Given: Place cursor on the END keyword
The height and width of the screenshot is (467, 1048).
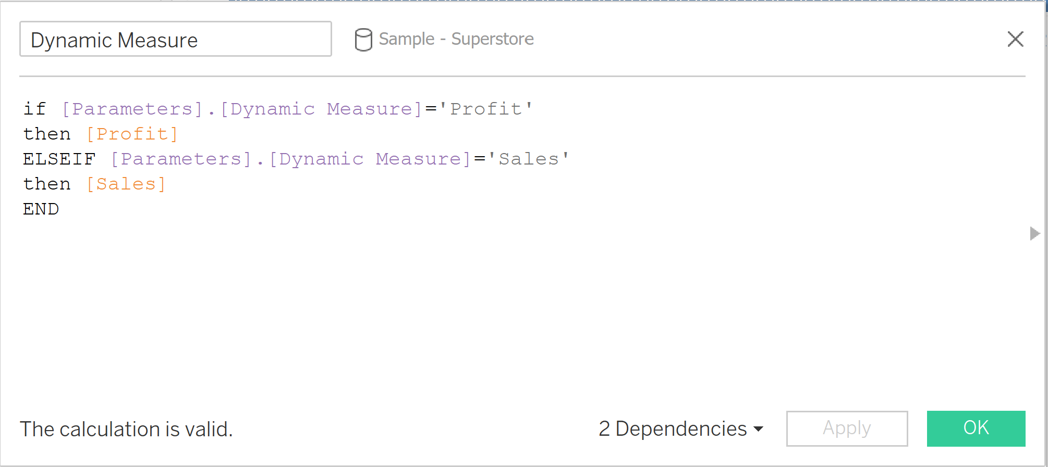Looking at the screenshot, I should (x=41, y=209).
